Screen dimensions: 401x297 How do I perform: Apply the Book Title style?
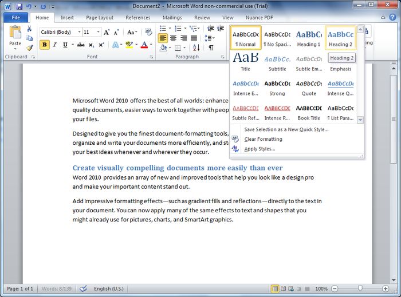[x=309, y=112]
